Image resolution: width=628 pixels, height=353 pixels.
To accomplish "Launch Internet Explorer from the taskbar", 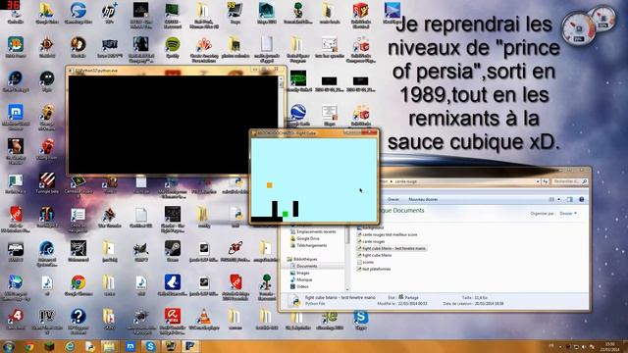I will pos(70,346).
